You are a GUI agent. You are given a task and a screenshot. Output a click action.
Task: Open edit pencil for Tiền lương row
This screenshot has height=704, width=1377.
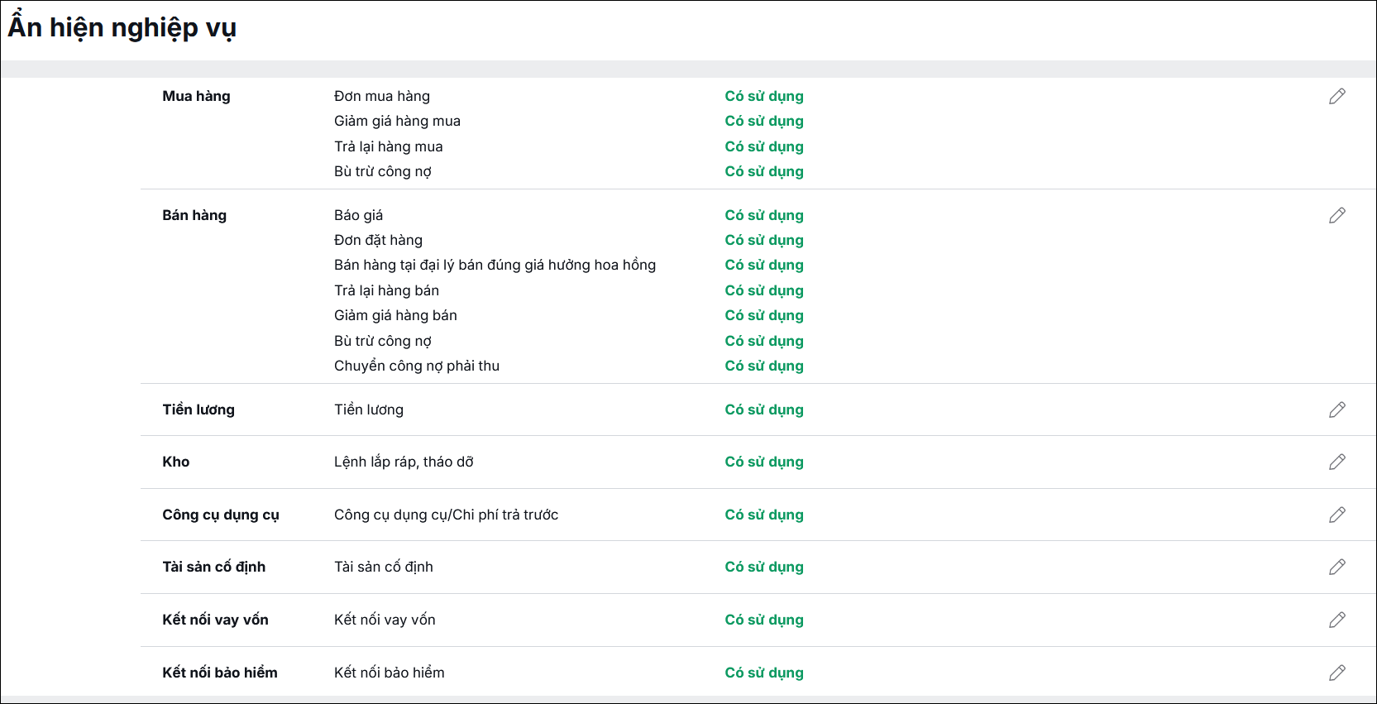tap(1337, 409)
